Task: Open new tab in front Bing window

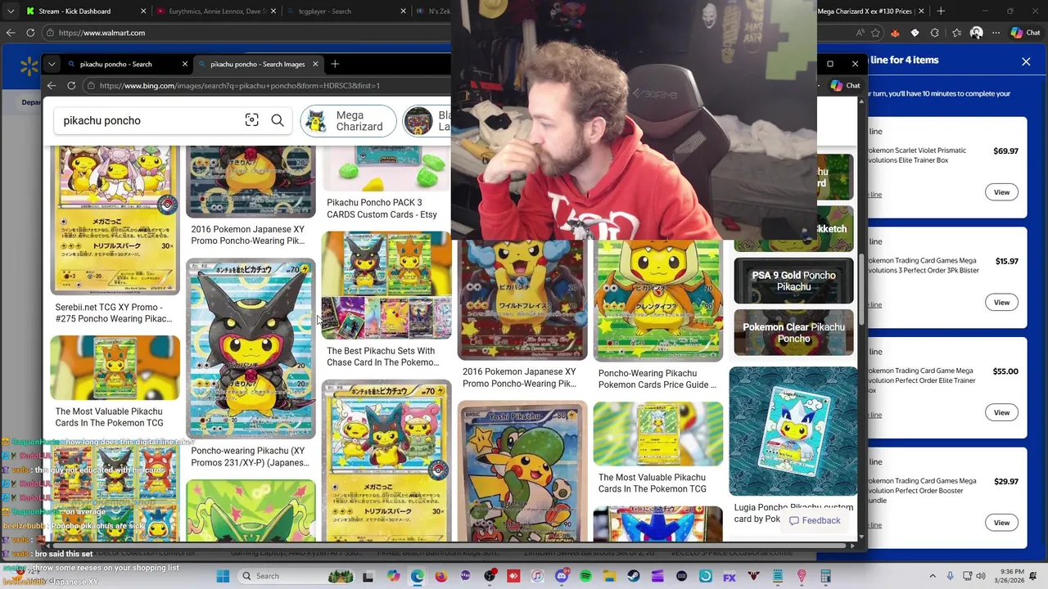Action: coord(334,64)
